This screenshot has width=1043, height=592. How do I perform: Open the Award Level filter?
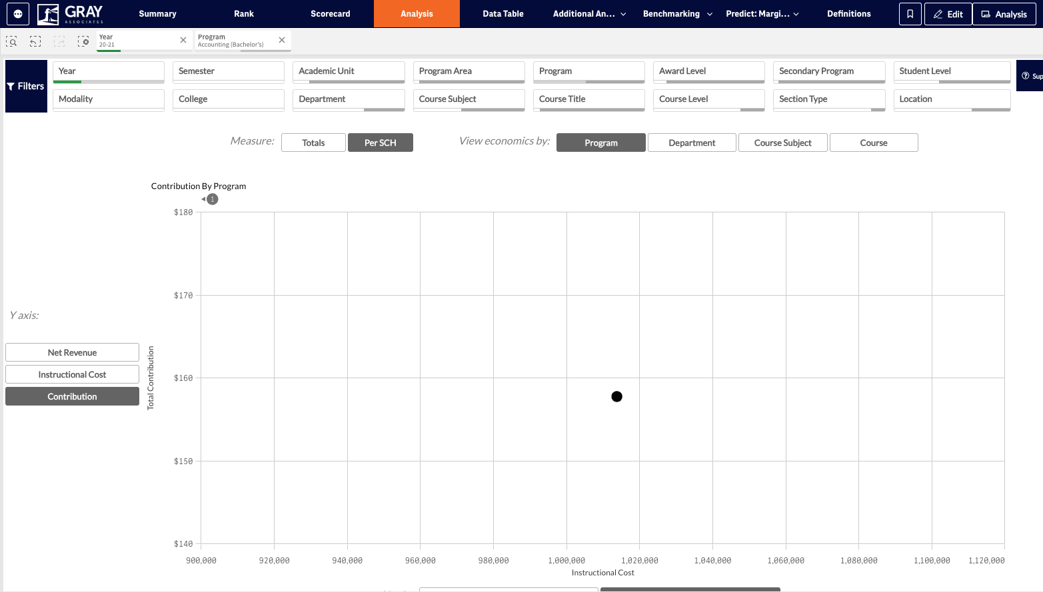tap(709, 72)
